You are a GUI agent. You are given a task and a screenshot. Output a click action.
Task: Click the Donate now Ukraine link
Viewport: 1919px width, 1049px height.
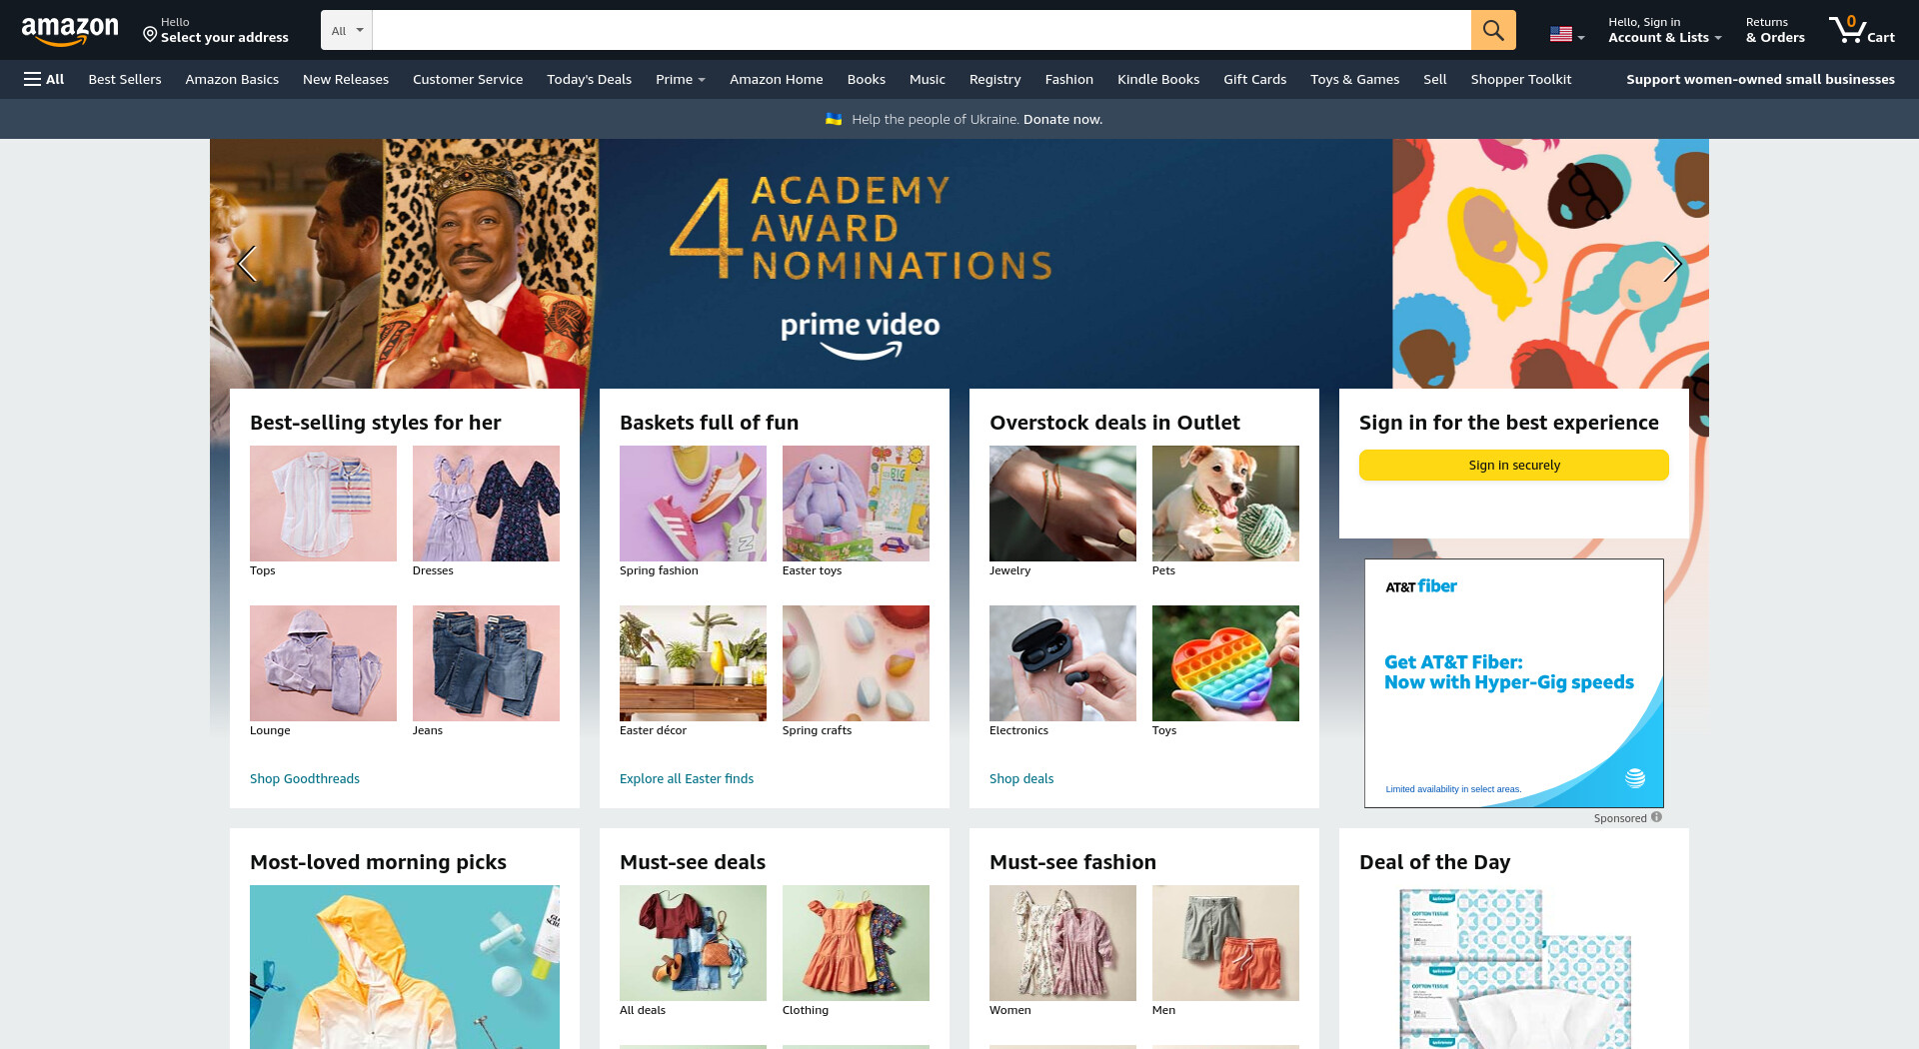(1062, 119)
